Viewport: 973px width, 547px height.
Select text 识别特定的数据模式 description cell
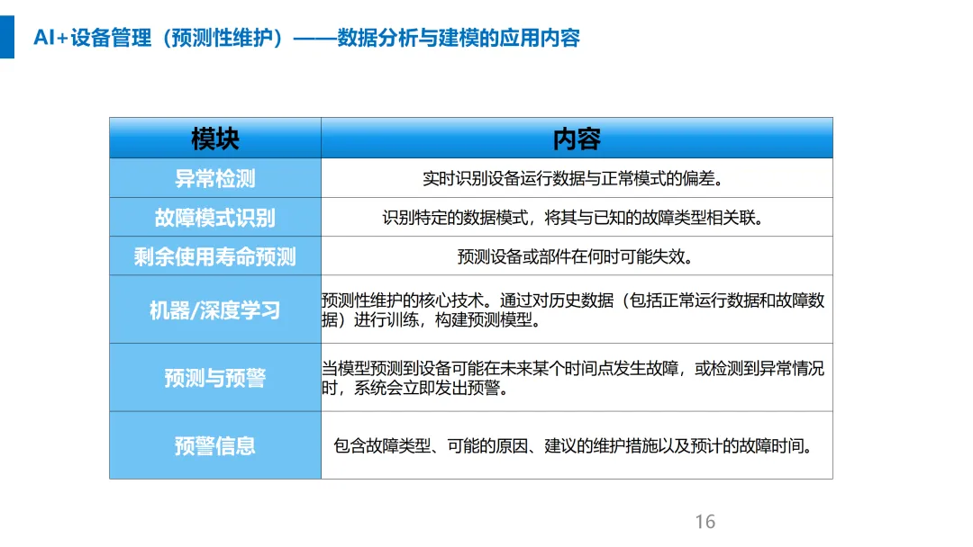[577, 218]
